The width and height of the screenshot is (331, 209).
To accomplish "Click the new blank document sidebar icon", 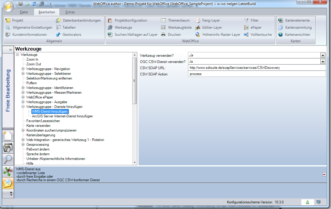I will tap(8, 136).
